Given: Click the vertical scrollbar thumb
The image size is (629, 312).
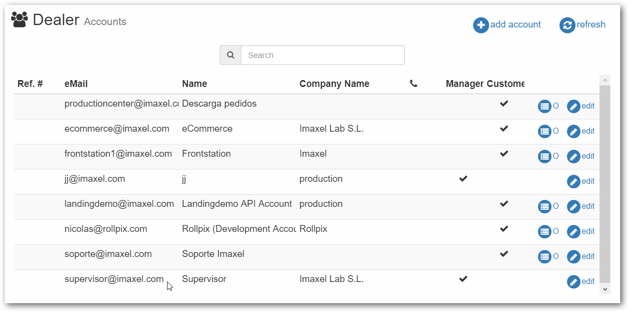Looking at the screenshot, I should [605, 185].
